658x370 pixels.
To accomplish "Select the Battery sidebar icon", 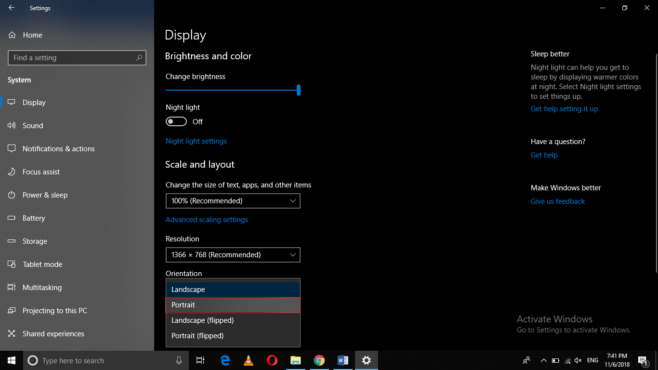I will coord(12,218).
